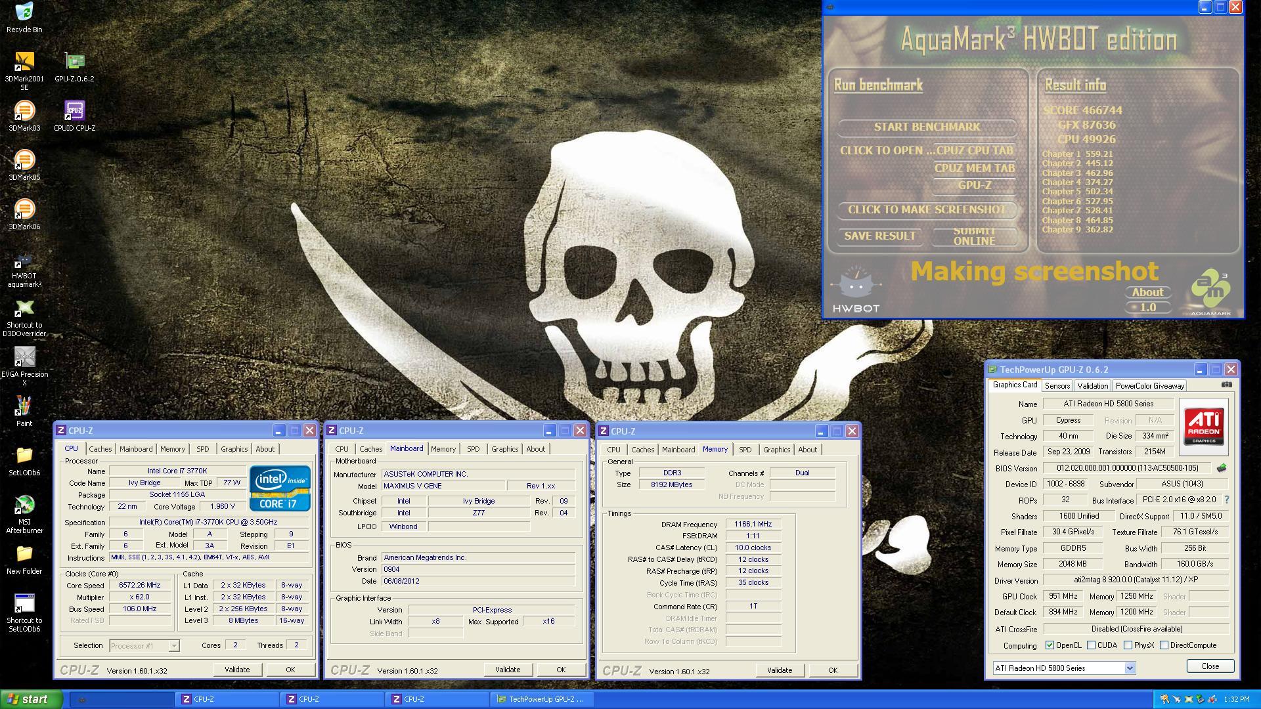Toggle the CUDA checkbox in GPU-Z
1261x709 pixels.
click(x=1091, y=645)
